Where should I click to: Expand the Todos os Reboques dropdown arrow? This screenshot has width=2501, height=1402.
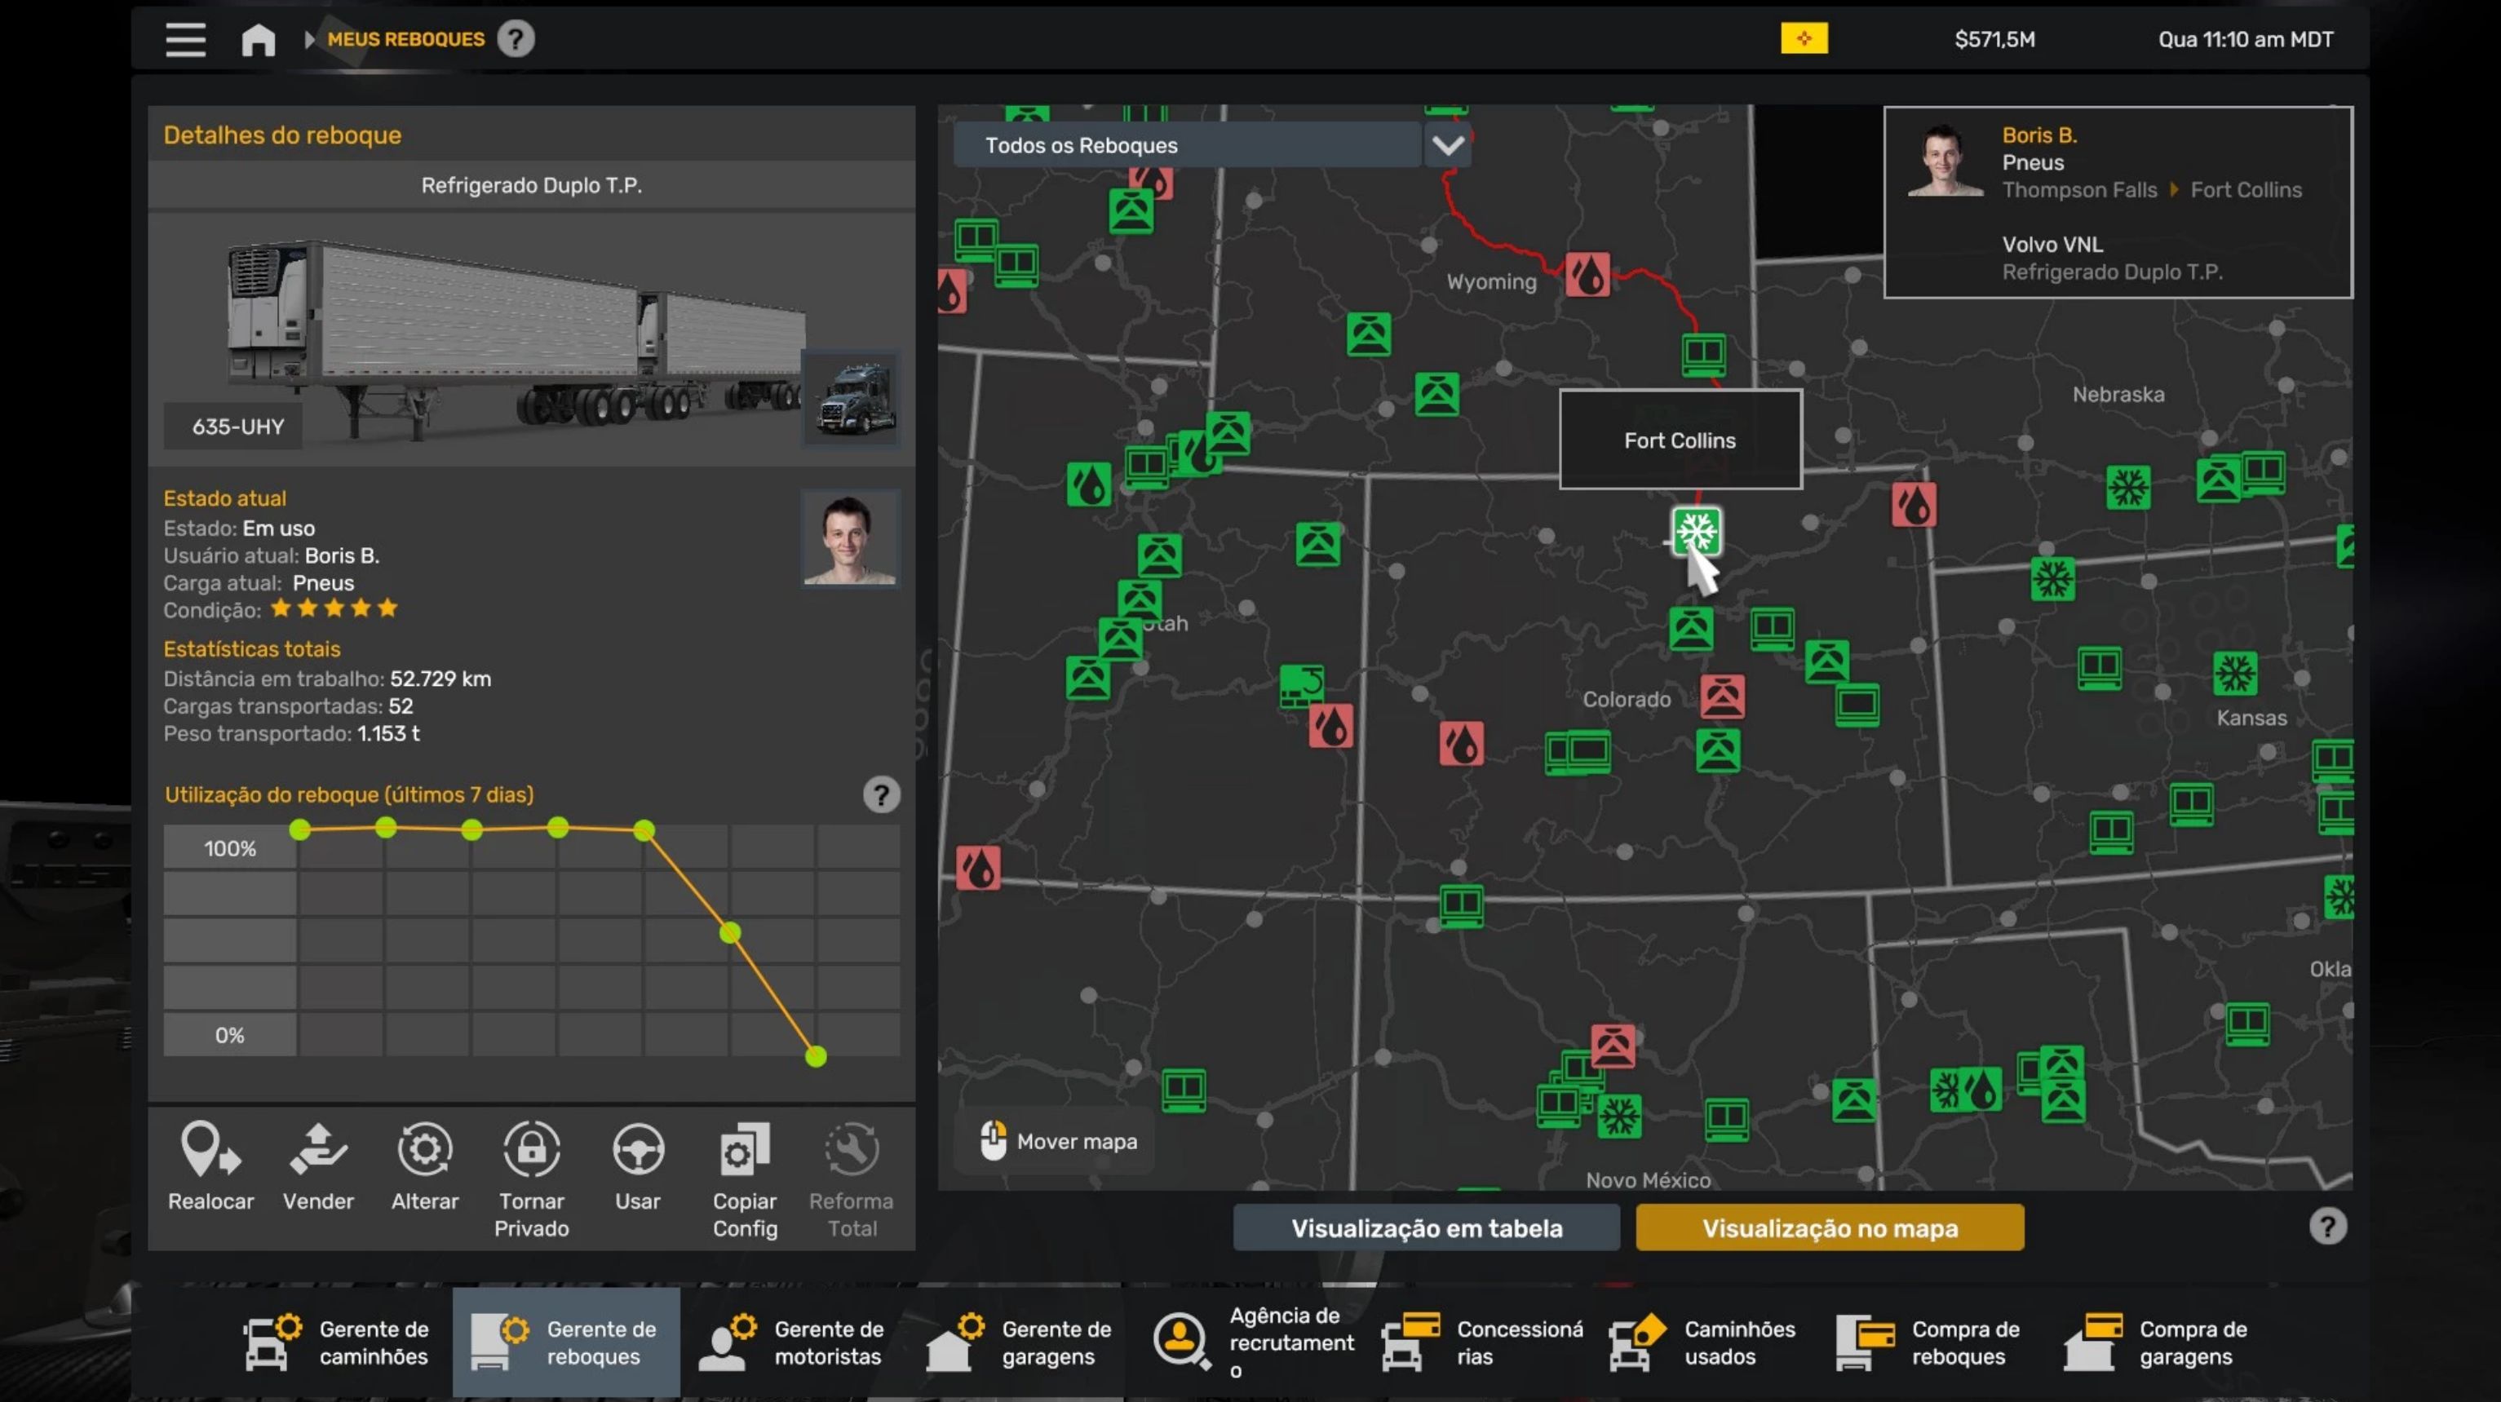coord(1446,146)
